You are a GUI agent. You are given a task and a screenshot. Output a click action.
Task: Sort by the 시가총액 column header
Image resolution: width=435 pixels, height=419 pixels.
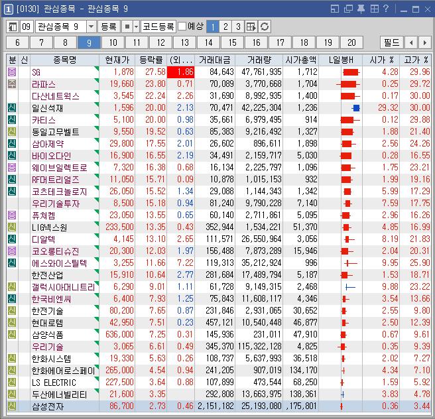[x=301, y=60]
